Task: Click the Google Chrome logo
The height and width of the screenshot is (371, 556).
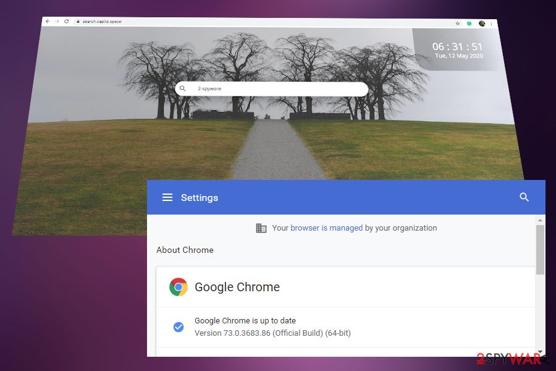Action: point(179,287)
